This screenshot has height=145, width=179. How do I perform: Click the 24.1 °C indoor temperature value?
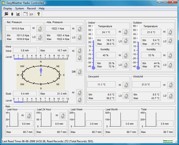[106, 32]
